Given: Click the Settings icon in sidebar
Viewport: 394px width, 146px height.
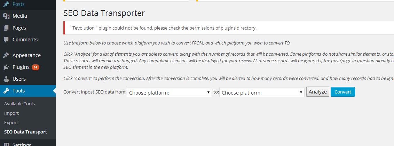Looking at the screenshot, I should click(x=6, y=145).
